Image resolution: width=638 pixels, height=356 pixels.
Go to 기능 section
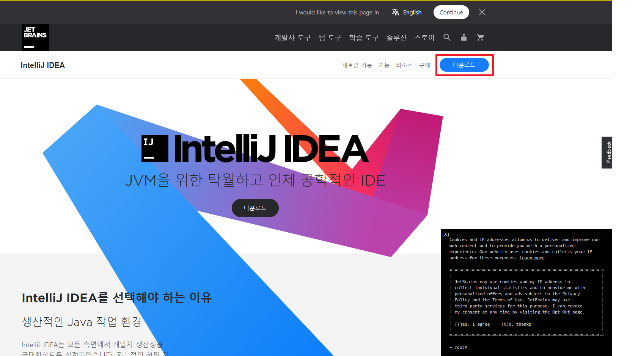point(384,65)
